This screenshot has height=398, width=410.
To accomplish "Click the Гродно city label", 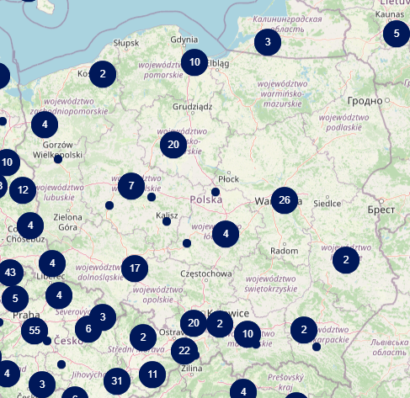I will (365, 101).
